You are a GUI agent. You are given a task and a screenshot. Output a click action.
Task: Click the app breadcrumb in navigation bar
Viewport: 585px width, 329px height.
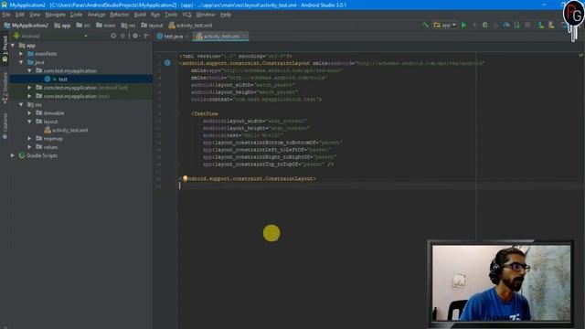coord(62,26)
